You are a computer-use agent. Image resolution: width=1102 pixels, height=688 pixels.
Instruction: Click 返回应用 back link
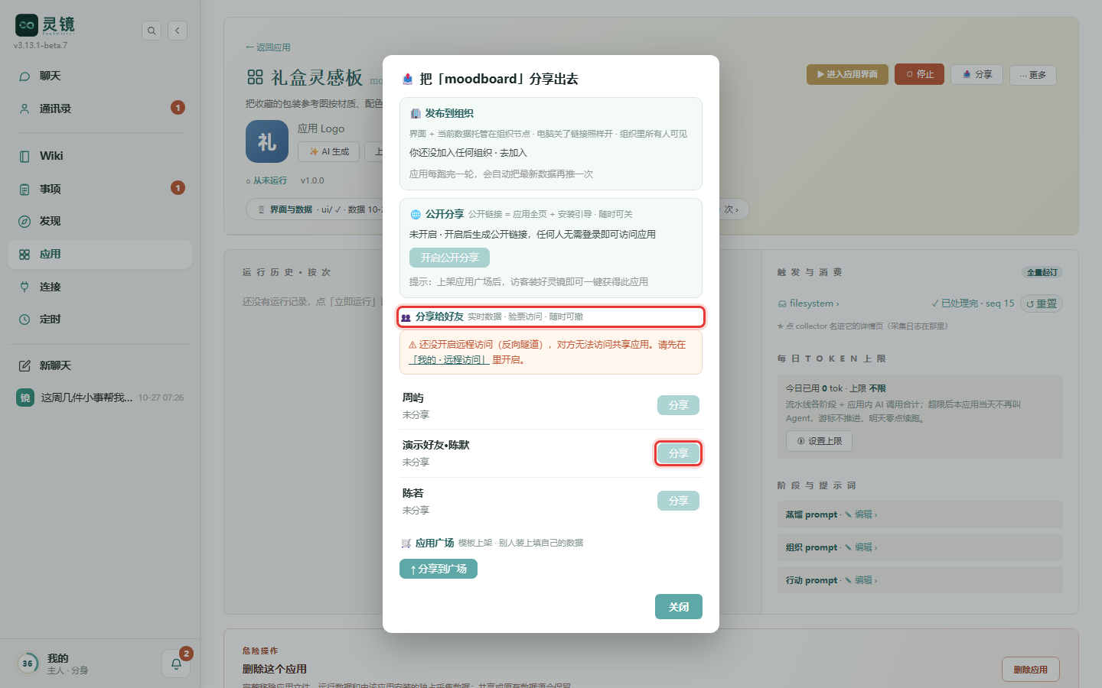[268, 47]
